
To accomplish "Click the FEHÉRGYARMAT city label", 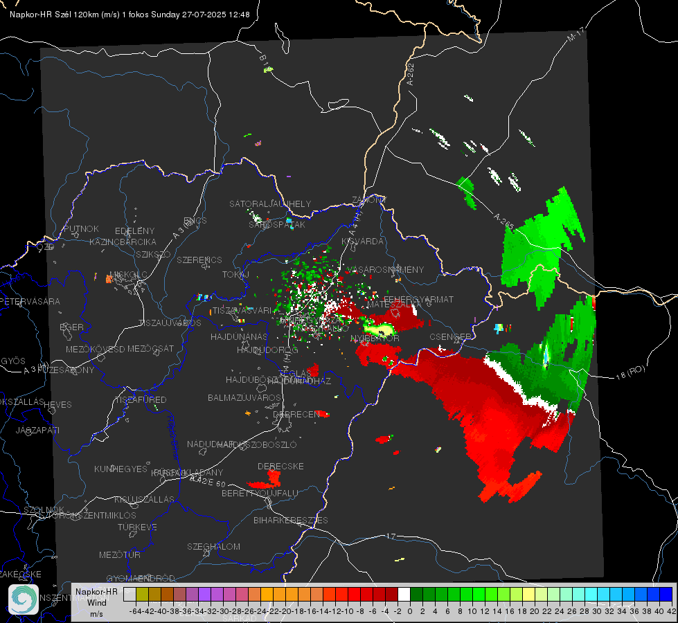I will tap(418, 299).
